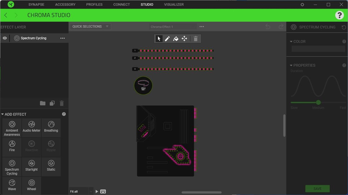Open Spectrum Cycling layer options menu
The image size is (348, 195).
click(62, 38)
